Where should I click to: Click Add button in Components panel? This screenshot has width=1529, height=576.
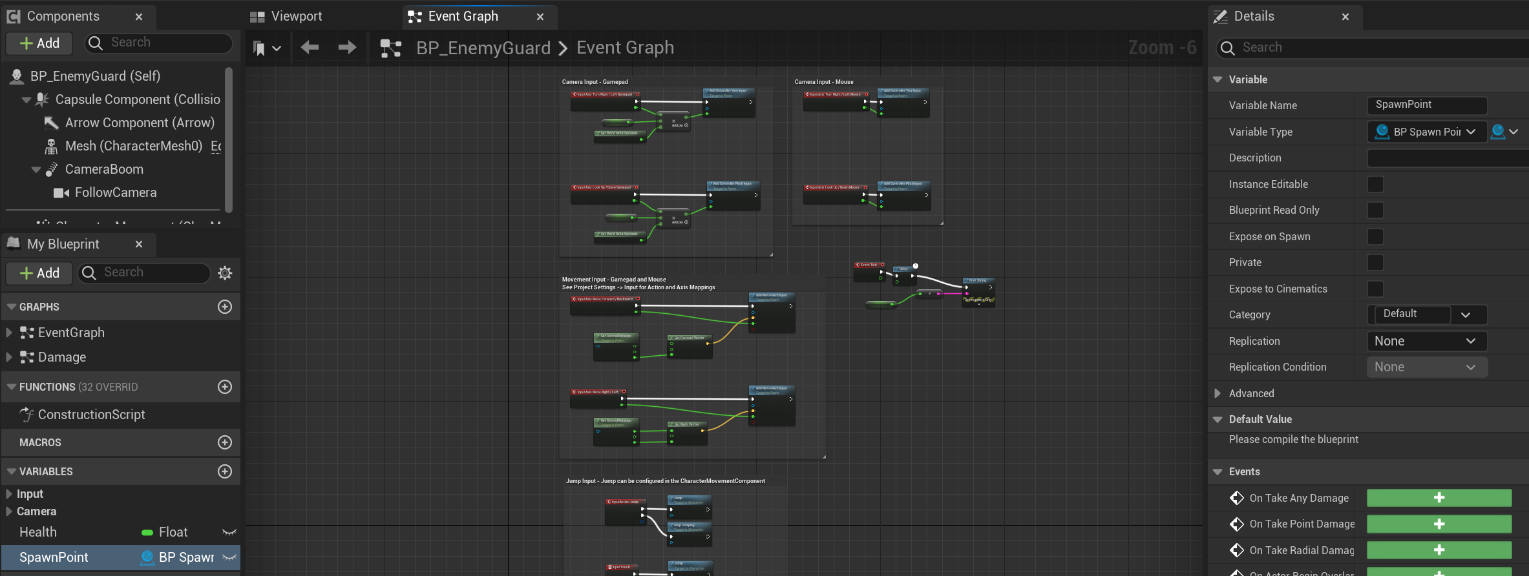[39, 43]
